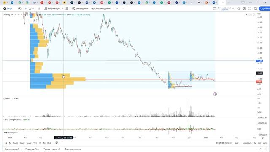Open the Индикаторы indicators dialog
This screenshot has width=270, height=152.
pyautogui.click(x=52, y=8)
